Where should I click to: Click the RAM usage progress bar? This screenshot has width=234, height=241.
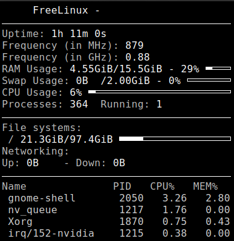218,69
